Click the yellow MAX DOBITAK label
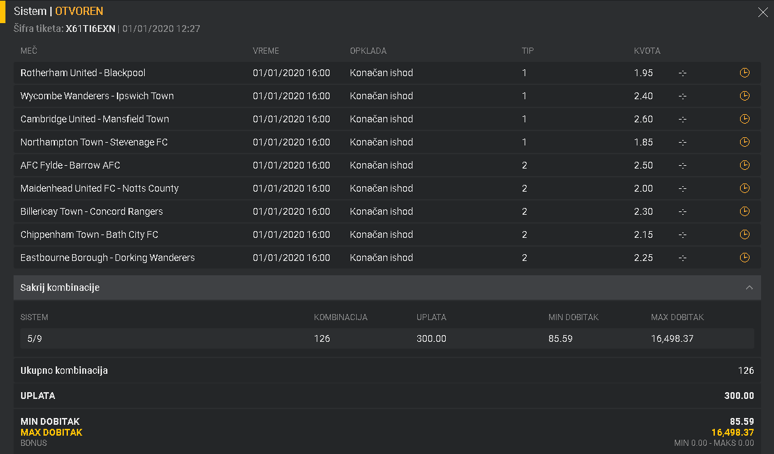 [x=52, y=432]
